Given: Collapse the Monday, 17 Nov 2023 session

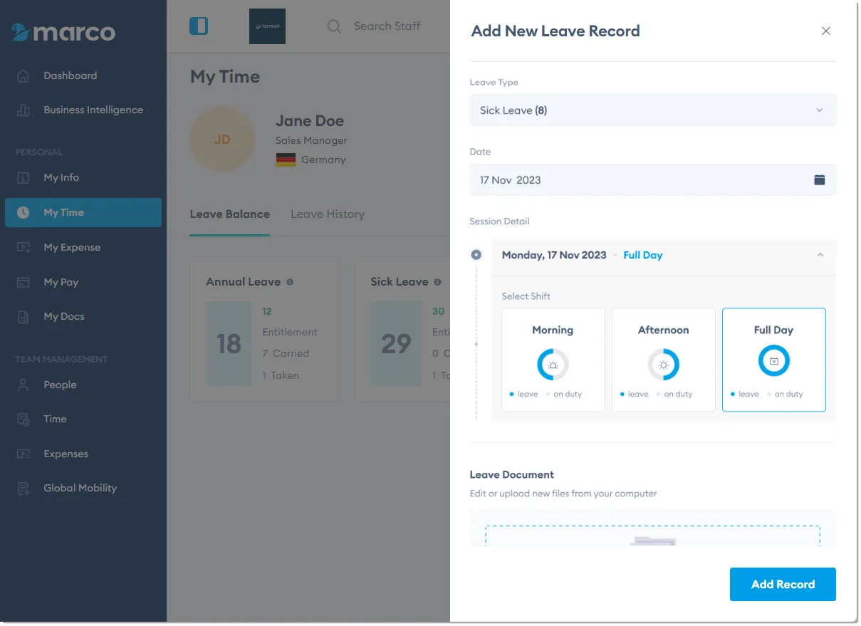Looking at the screenshot, I should 820,255.
